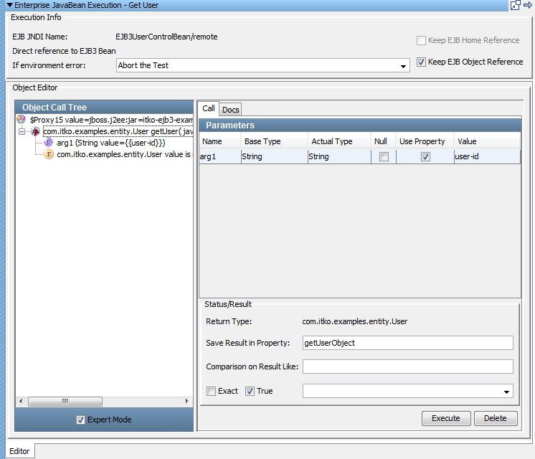Click the $Proxy15 object globe icon
Viewport: 535px width, 459px height.
click(21, 120)
